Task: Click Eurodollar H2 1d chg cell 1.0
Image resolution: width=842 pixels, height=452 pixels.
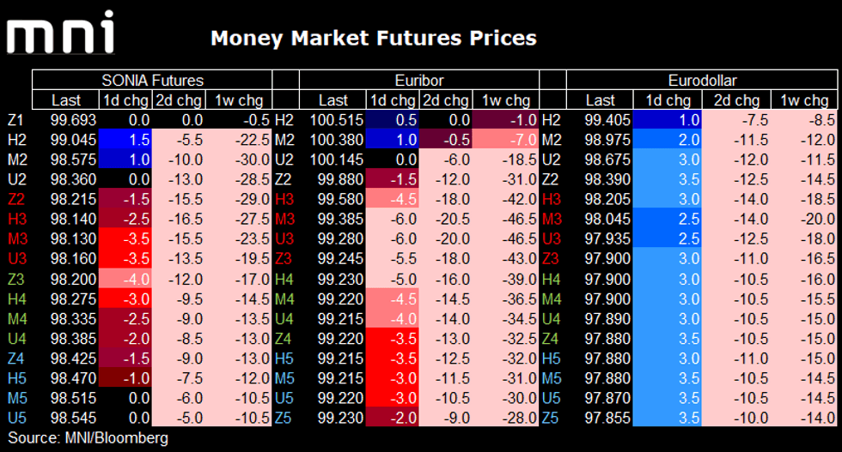Action: [667, 120]
